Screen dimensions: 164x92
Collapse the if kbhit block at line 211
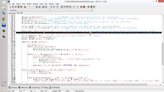point(14,45)
